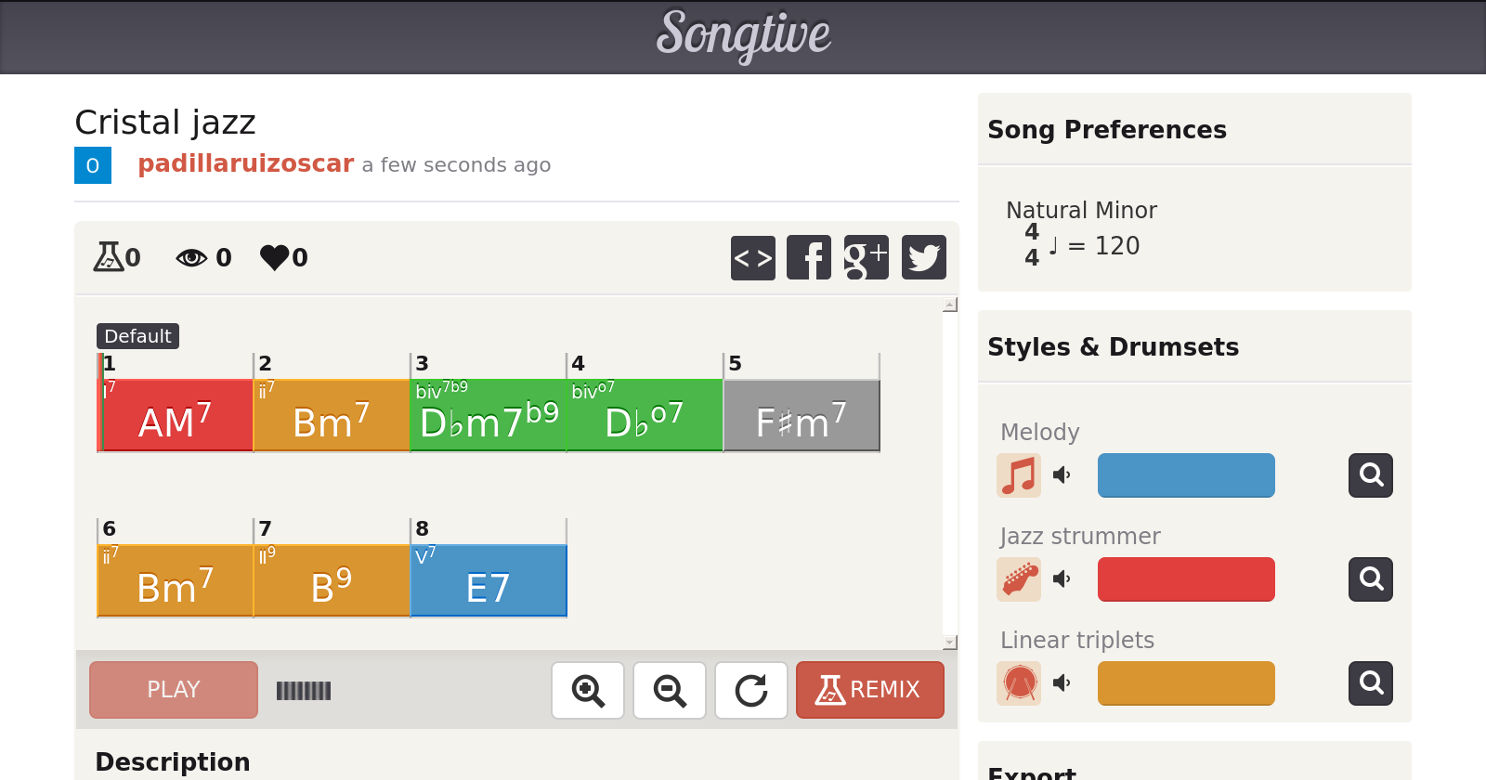Open padillaruizoscar's profile link
The image size is (1486, 780).
[x=246, y=163]
